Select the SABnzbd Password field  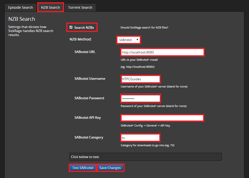tap(140, 98)
